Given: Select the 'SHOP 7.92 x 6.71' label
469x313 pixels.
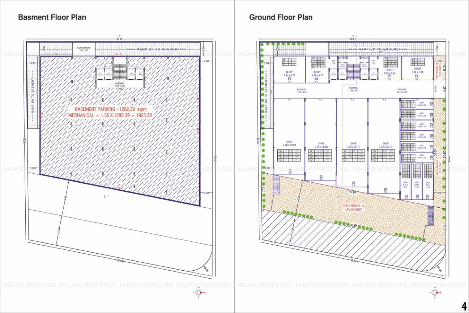Looking at the screenshot, I should (x=289, y=74).
